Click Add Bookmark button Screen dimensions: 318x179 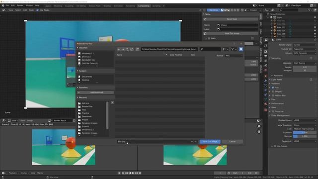[x=95, y=92]
